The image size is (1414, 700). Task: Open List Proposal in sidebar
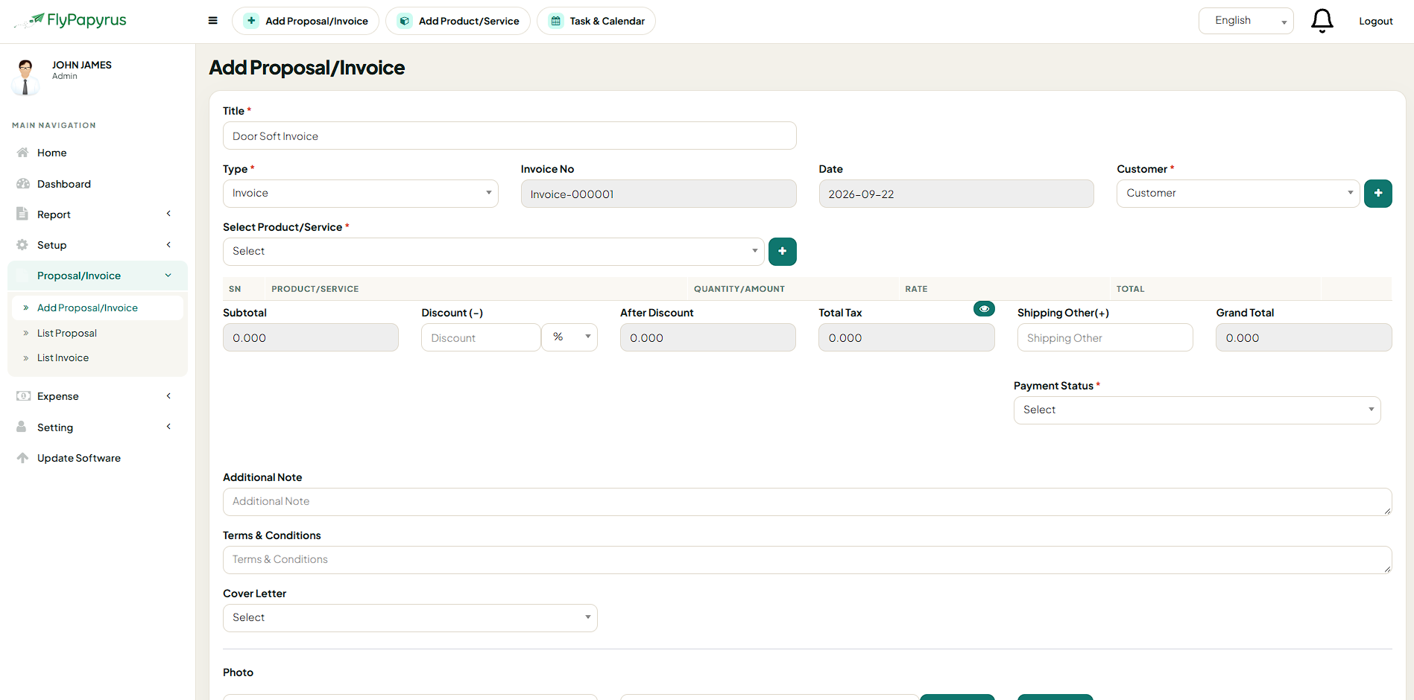pos(67,333)
